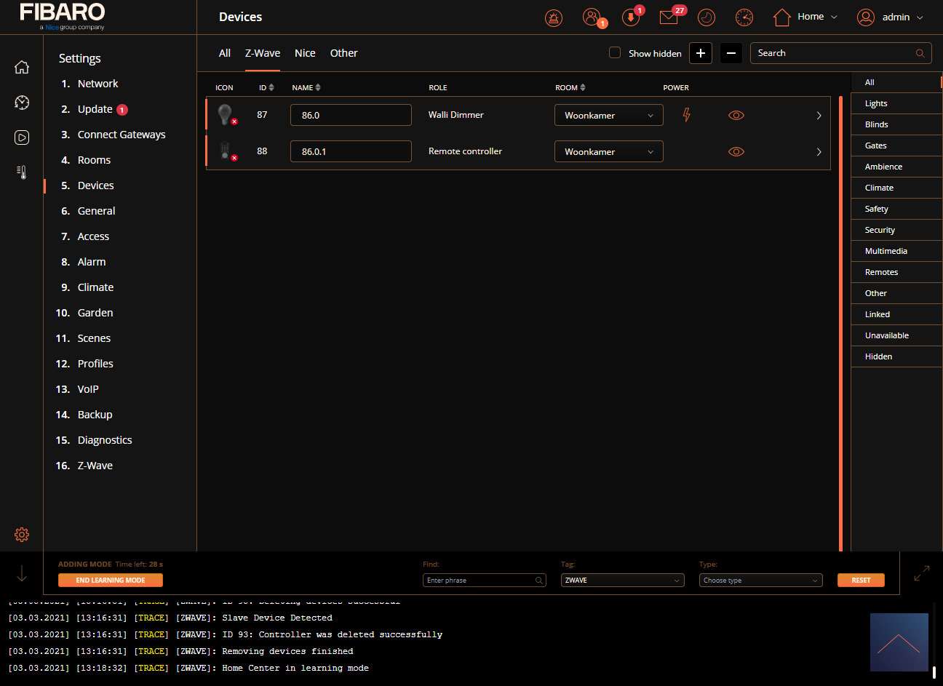Click the download updates icon in header
Viewport: 943px width, 686px height.
630,17
